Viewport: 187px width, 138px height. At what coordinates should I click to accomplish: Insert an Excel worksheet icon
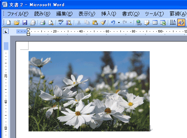coord(163,22)
